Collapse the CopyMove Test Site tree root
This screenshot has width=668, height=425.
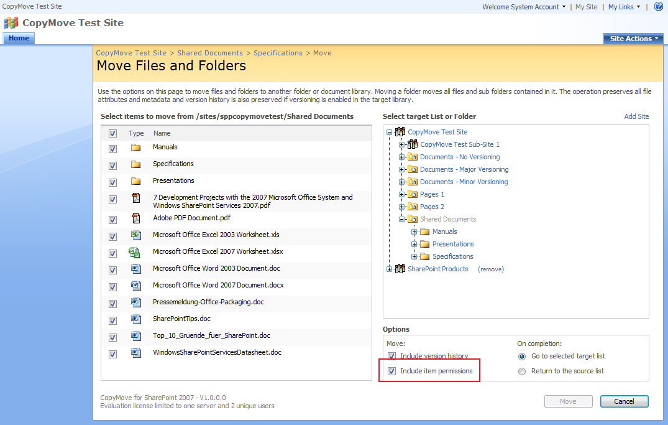coord(389,133)
